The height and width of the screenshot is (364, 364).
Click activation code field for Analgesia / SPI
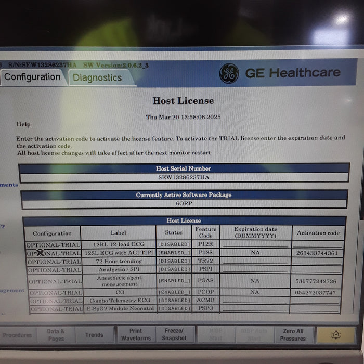[x=316, y=269]
